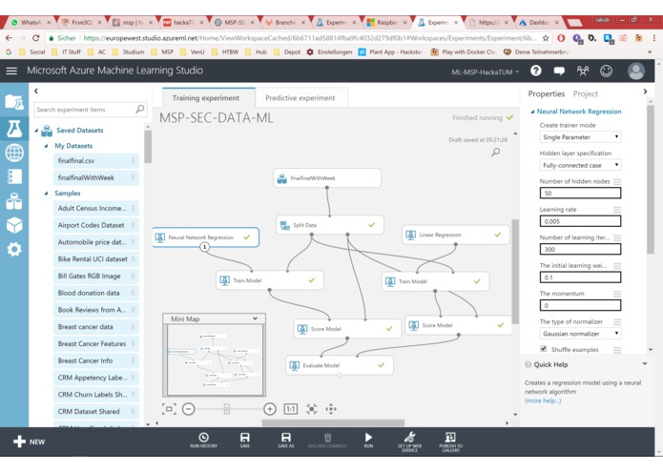
Task: Click the Number of hidden nodes field
Action: point(580,193)
